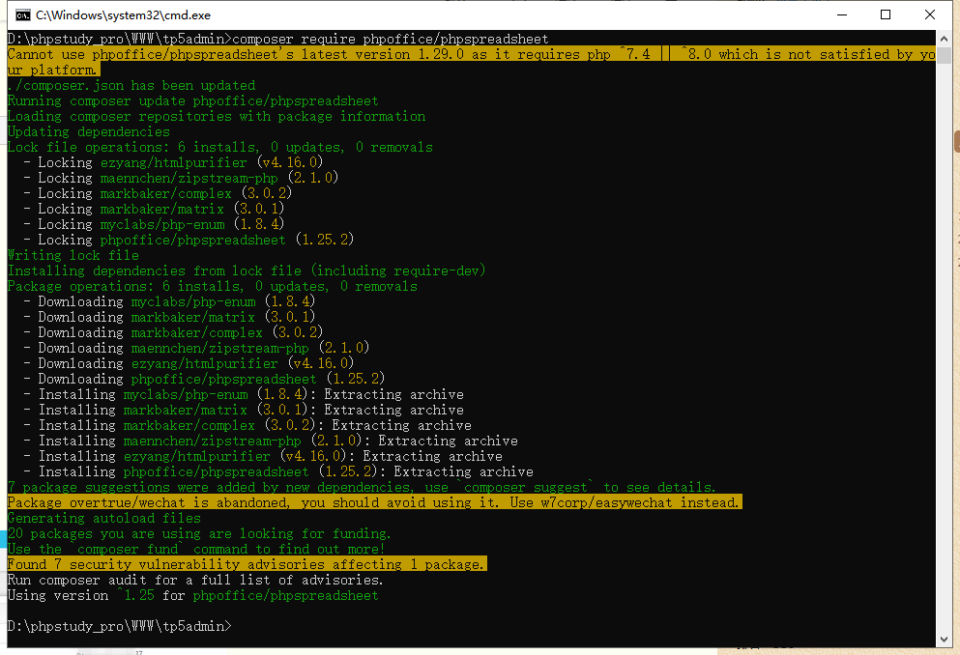Click 'Downloading maennchen/zipstream-php (2.1.0)' line

[x=196, y=348]
